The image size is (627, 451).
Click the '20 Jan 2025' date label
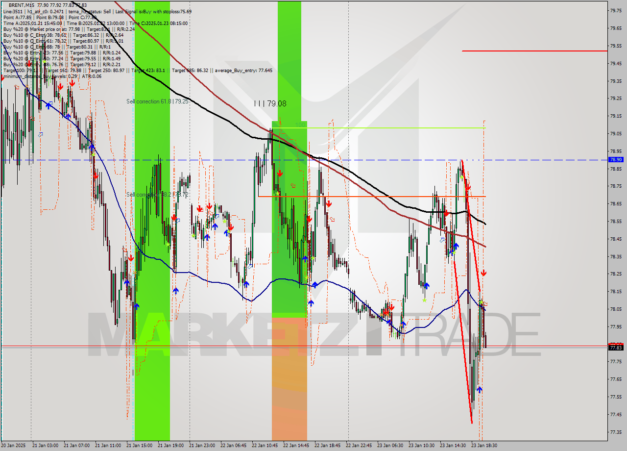click(x=14, y=446)
